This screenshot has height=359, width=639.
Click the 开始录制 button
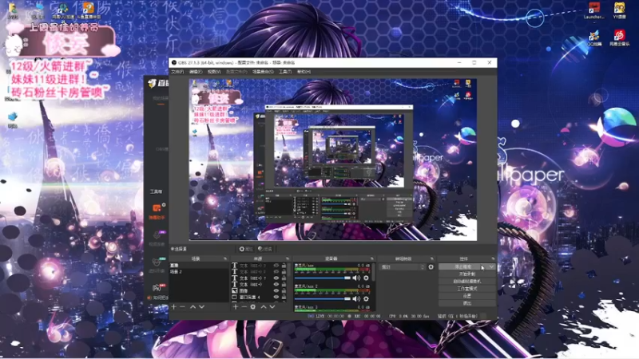pyautogui.click(x=467, y=274)
